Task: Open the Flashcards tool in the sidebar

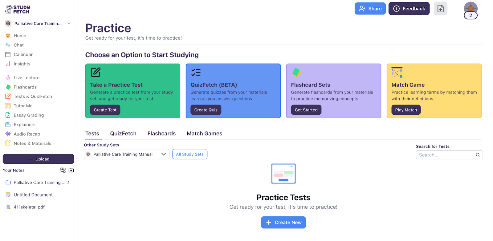Action: pyautogui.click(x=25, y=87)
